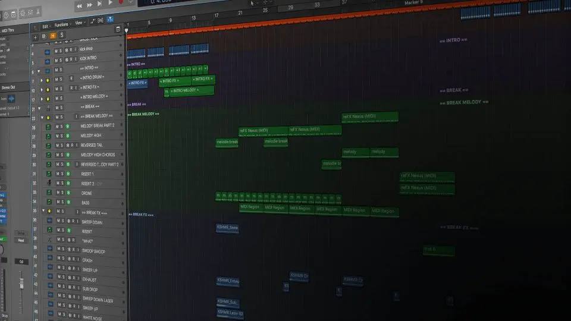Click the Rewind transport button

[x=79, y=6]
